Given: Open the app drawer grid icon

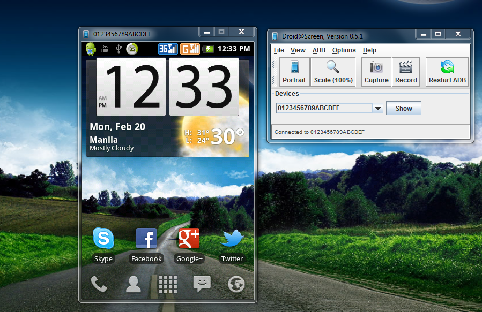Looking at the screenshot, I should (168, 284).
